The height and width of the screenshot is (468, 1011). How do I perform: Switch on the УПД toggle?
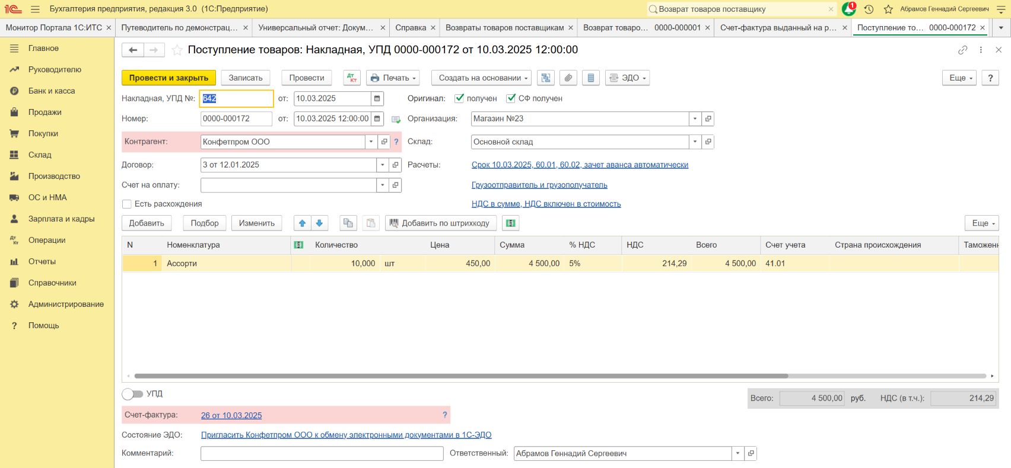click(x=132, y=394)
